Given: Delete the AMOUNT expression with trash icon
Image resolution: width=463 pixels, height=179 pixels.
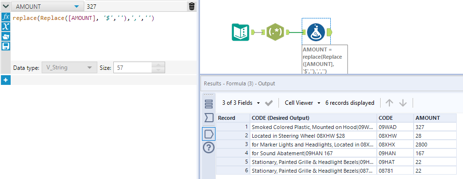Looking at the screenshot, I should (x=192, y=6).
